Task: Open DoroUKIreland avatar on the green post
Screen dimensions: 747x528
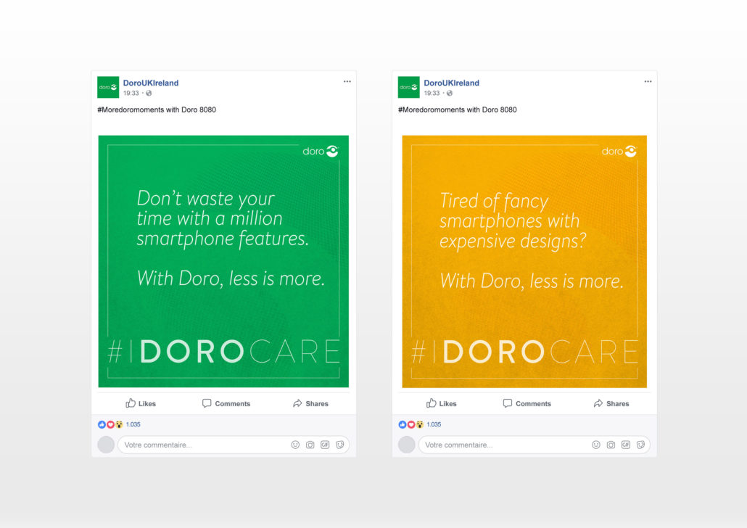Action: 108,87
